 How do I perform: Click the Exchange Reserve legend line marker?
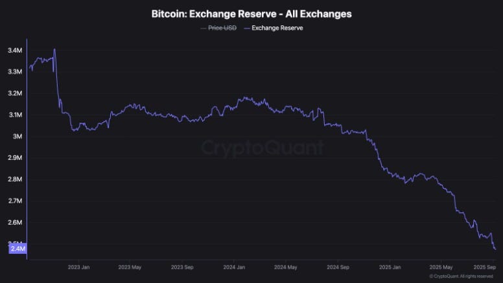click(247, 28)
